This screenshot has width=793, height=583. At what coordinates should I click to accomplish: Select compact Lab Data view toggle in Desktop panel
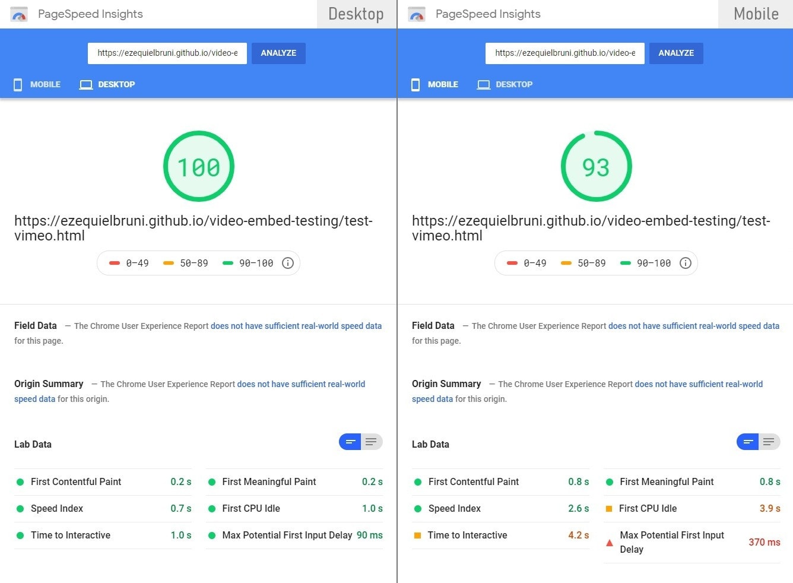[350, 442]
